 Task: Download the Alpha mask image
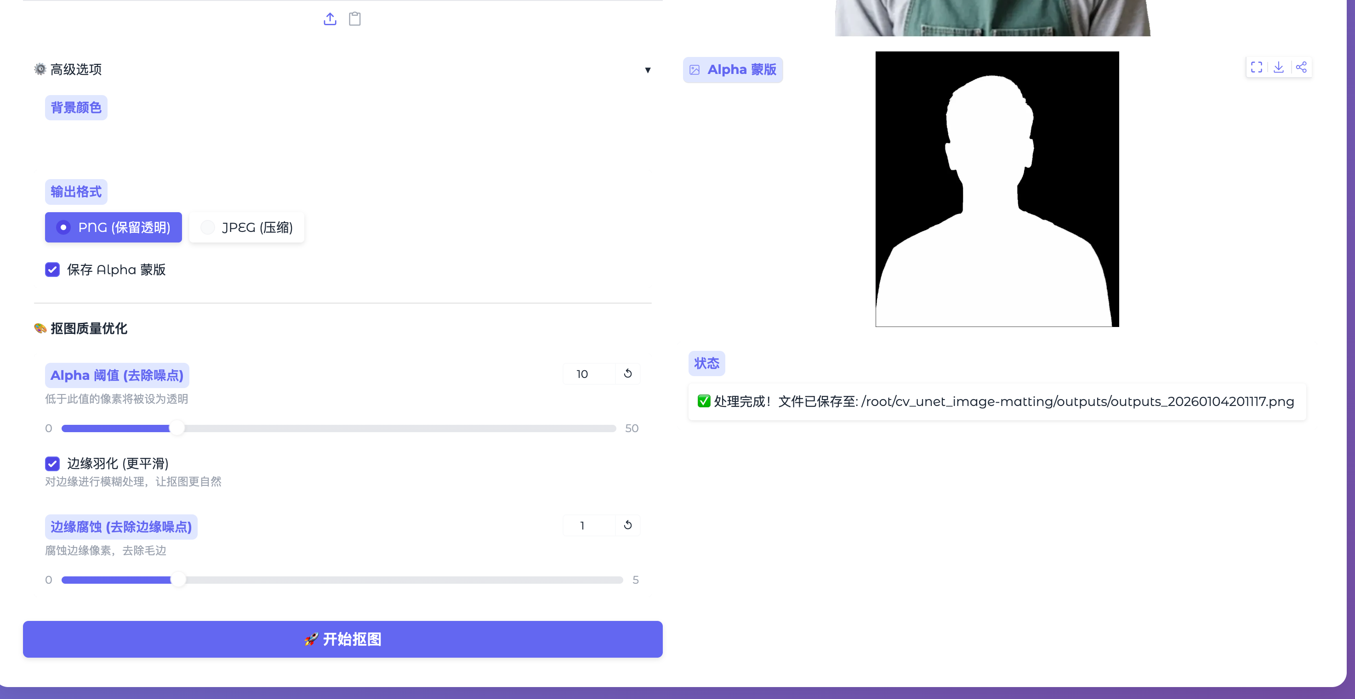(x=1279, y=67)
